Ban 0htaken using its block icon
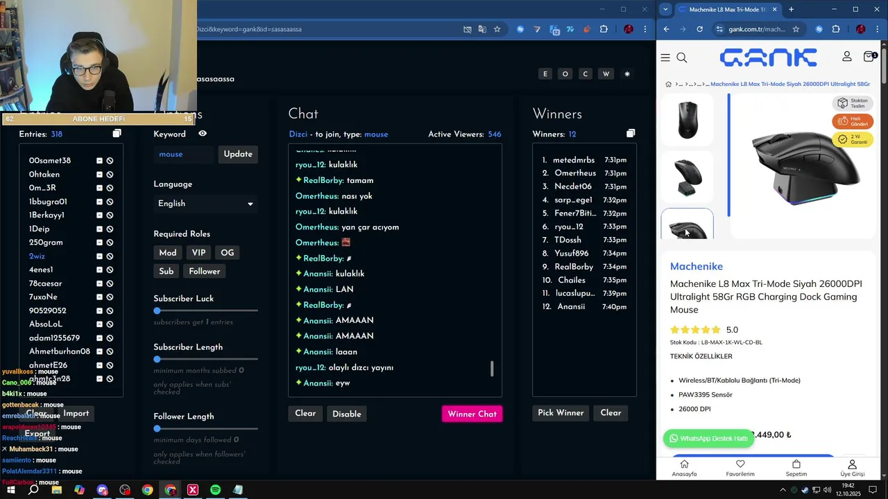Screen dimensions: 888x499 (x=110, y=175)
